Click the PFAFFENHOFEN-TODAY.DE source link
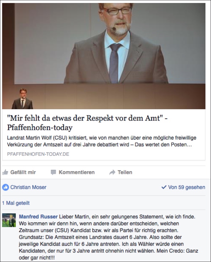This screenshot has height=262, width=211. coord(38,154)
